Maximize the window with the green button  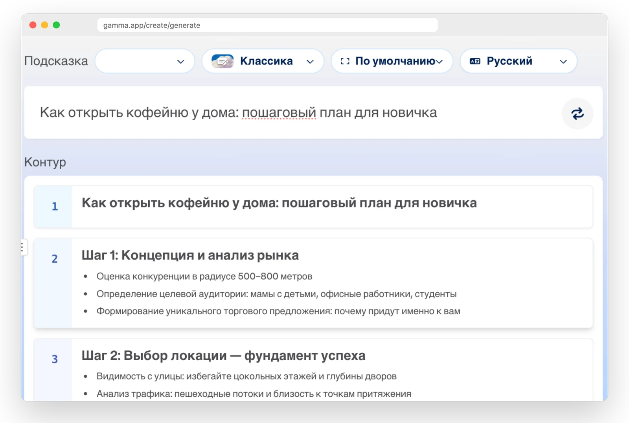click(x=57, y=25)
